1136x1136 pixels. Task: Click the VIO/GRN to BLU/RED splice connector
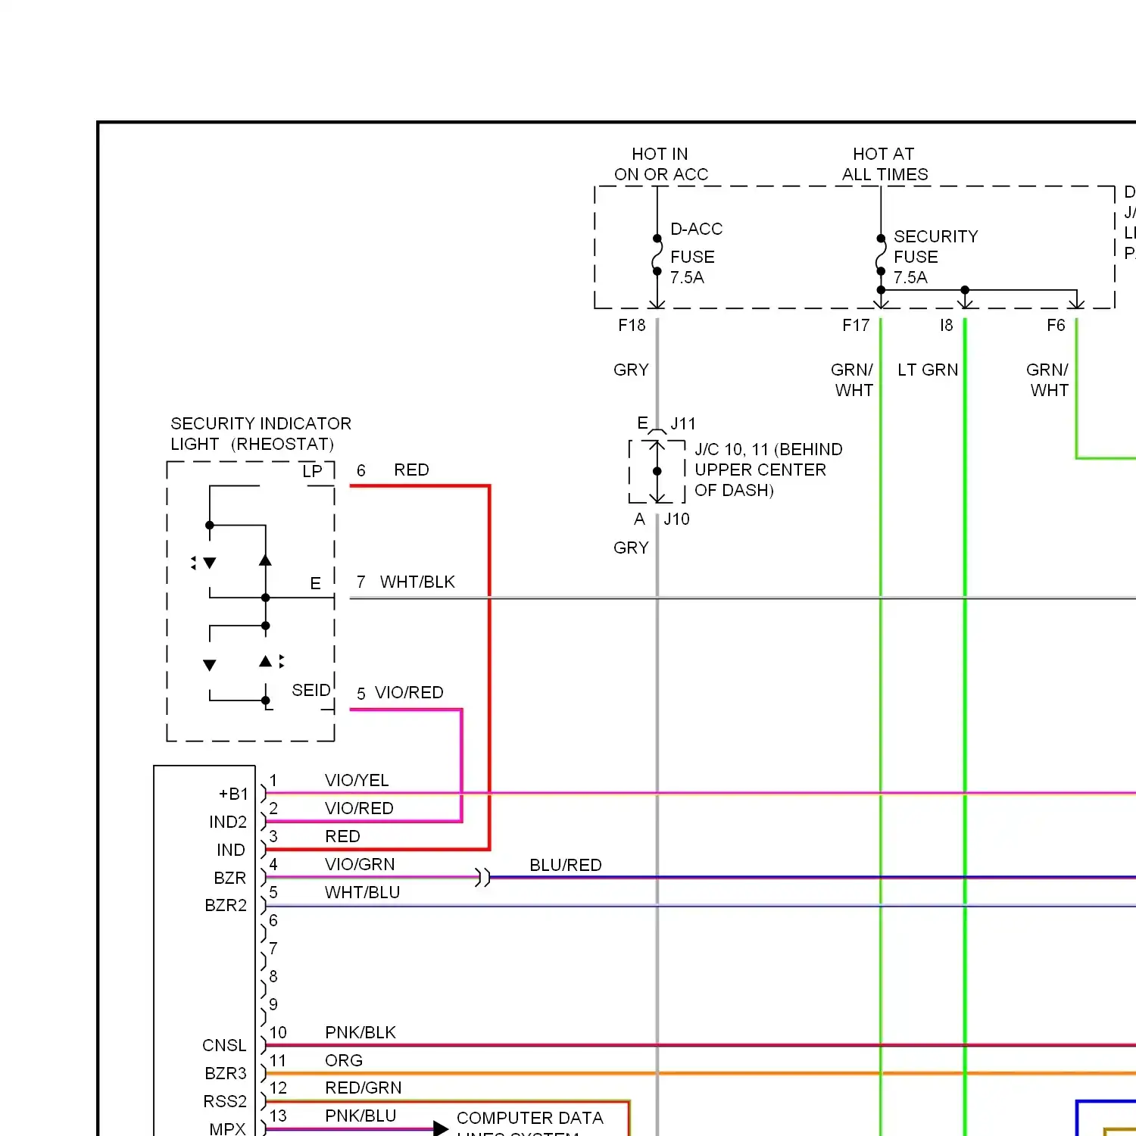pos(482,878)
